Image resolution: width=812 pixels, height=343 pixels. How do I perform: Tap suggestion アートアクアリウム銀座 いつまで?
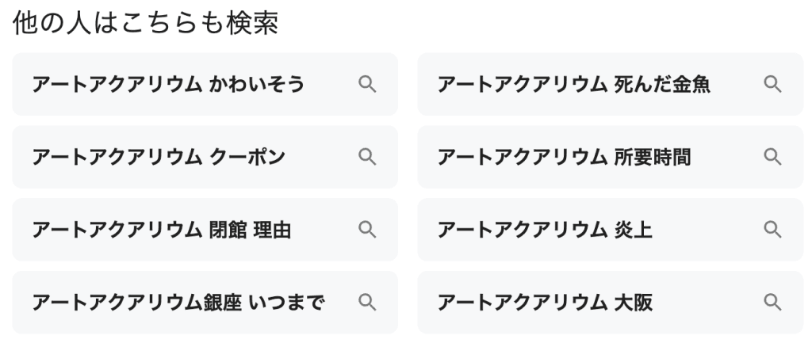178,302
